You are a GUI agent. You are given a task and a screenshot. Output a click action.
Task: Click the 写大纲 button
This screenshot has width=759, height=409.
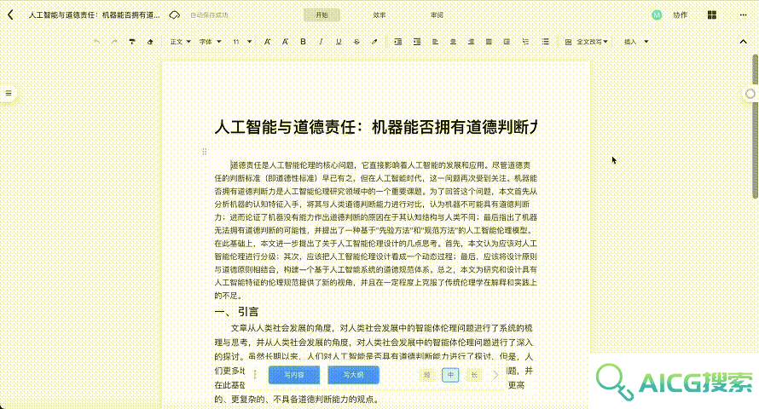pos(353,375)
